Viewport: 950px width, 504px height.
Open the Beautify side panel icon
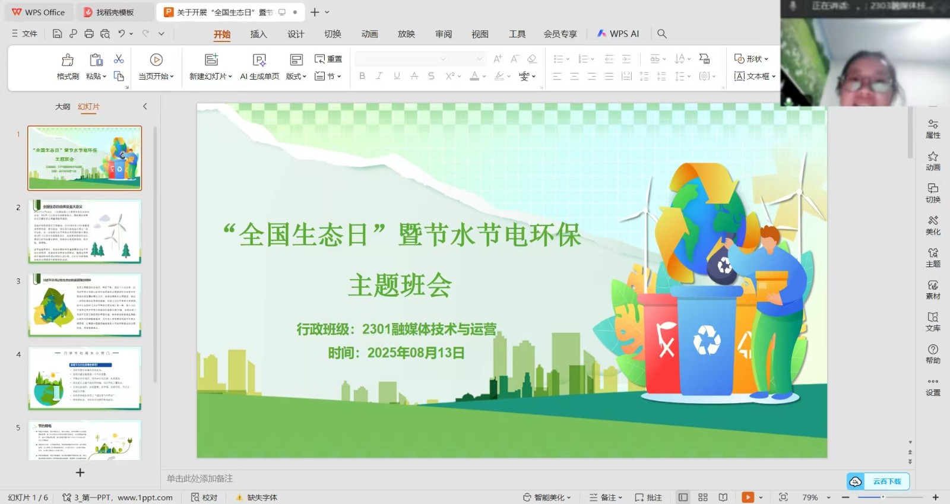click(933, 225)
